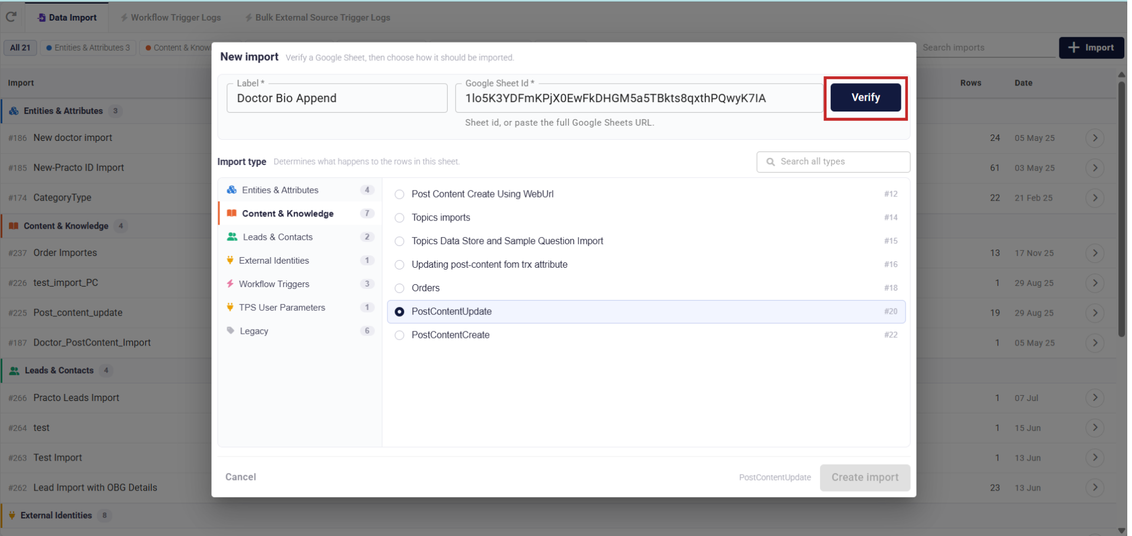Viewport: 1132px width, 536px height.
Task: Open row arrow for New doctor import
Action: click(x=1095, y=138)
